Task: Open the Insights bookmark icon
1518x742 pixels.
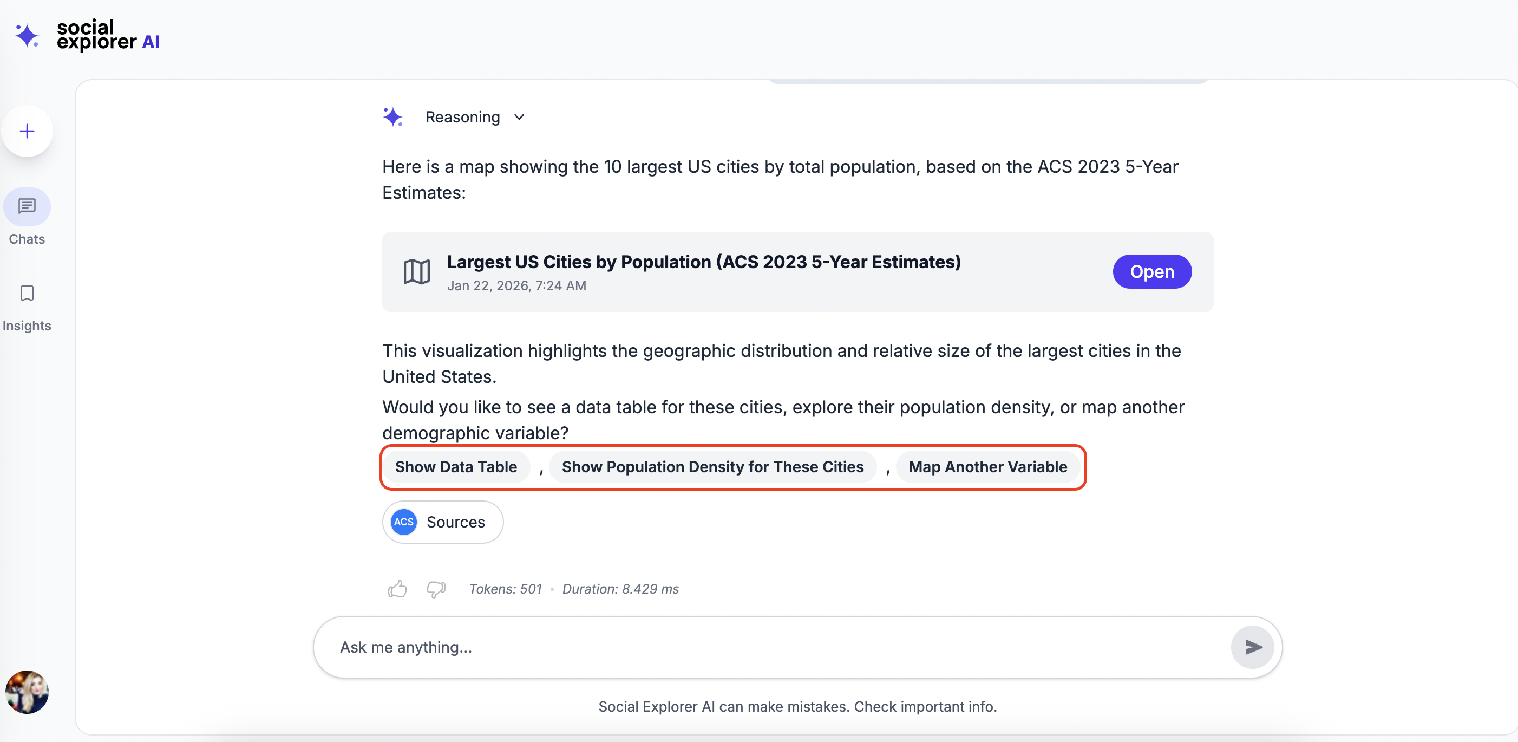Action: [27, 293]
